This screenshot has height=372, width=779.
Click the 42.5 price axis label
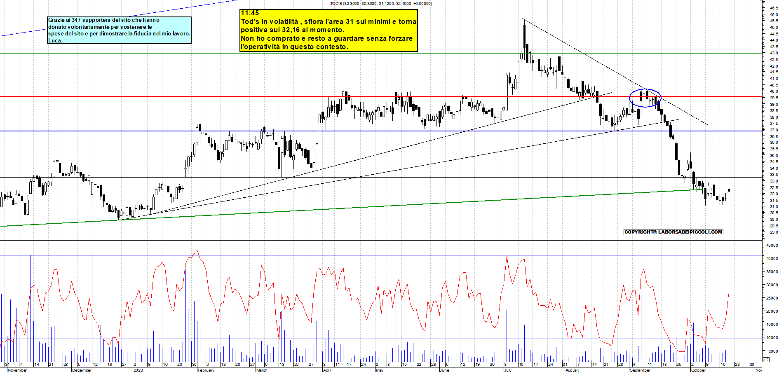(774, 59)
